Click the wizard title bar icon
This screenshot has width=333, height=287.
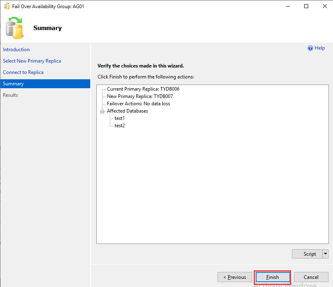click(x=7, y=7)
